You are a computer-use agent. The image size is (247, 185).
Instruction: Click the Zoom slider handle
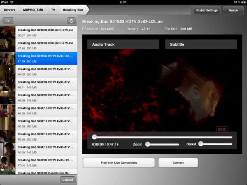pyautogui.click(x=148, y=144)
